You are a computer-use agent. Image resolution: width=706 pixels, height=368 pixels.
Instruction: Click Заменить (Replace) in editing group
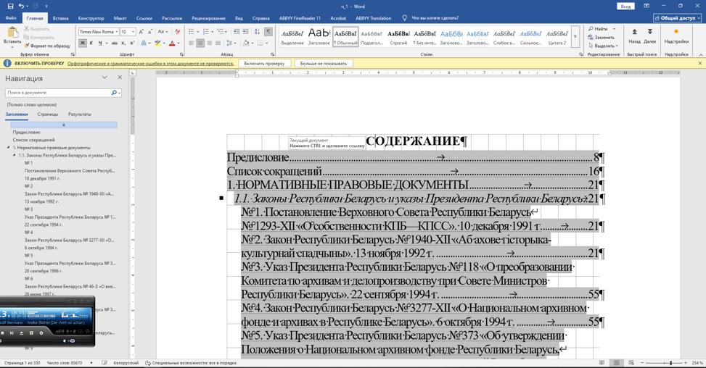point(601,37)
